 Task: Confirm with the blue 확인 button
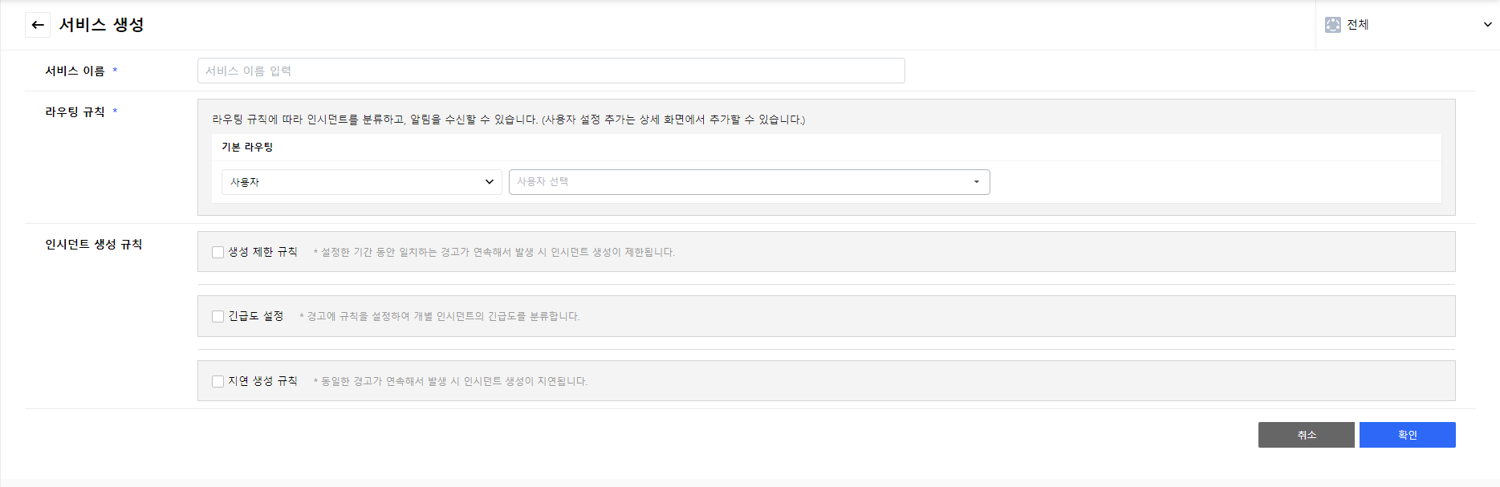click(x=1407, y=435)
